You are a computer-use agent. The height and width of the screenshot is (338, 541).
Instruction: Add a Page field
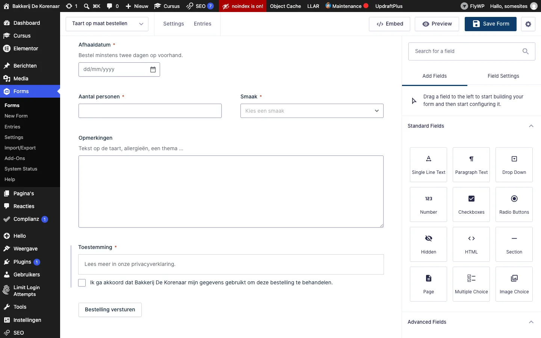coord(428,284)
